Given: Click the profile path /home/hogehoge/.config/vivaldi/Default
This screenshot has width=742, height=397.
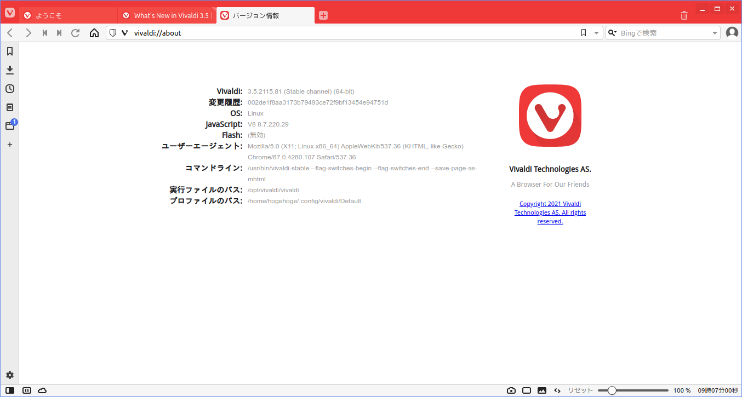Looking at the screenshot, I should click(x=304, y=201).
